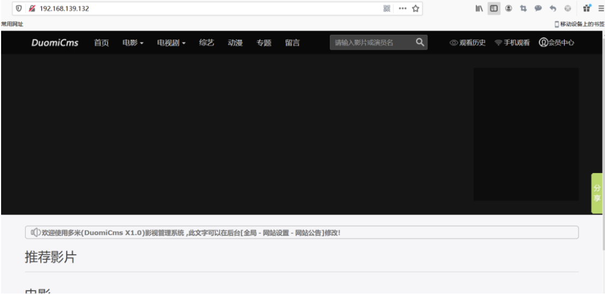This screenshot has width=605, height=294.
Task: Open 移动设备上的书签 bookmarks
Action: click(x=582, y=24)
